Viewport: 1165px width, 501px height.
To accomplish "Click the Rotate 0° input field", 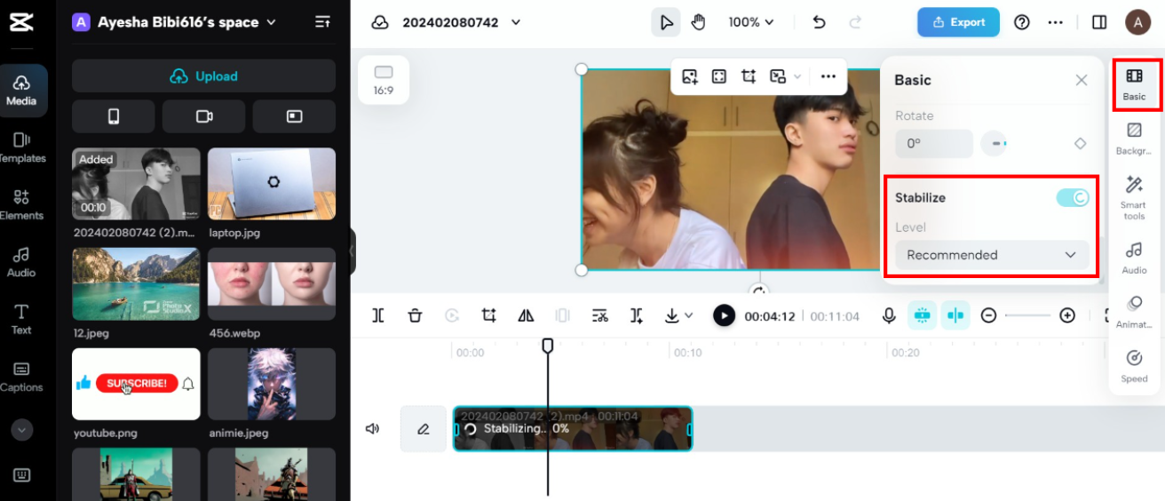I will pyautogui.click(x=934, y=143).
